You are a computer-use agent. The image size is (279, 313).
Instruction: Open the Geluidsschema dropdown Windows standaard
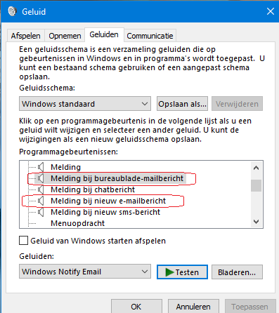coord(85,104)
